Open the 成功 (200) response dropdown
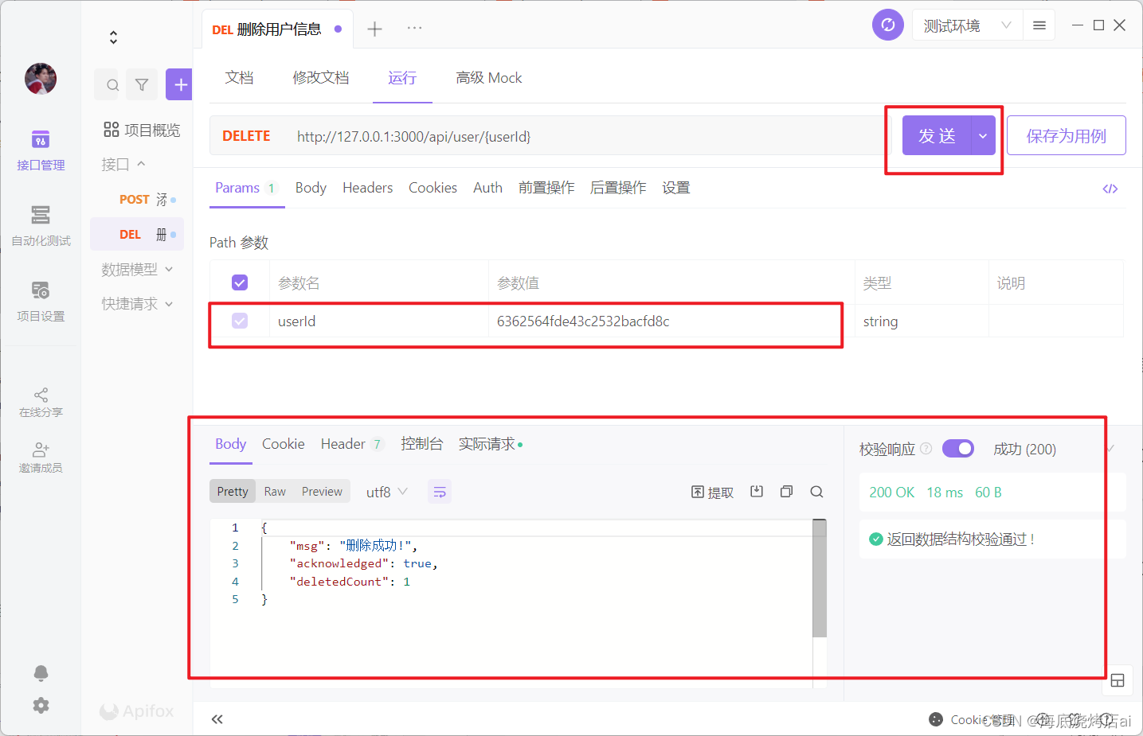1143x736 pixels. (x=1055, y=450)
